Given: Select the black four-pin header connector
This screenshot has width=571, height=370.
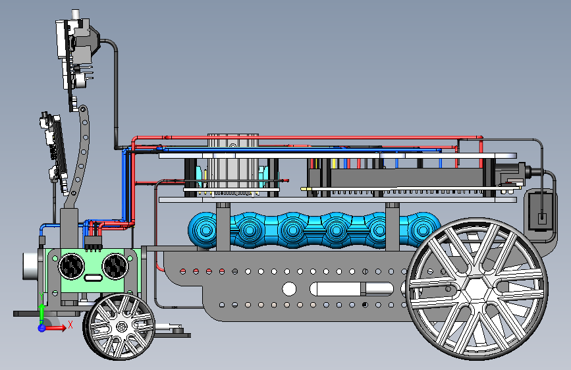Looking at the screenshot, I should 94,242.
